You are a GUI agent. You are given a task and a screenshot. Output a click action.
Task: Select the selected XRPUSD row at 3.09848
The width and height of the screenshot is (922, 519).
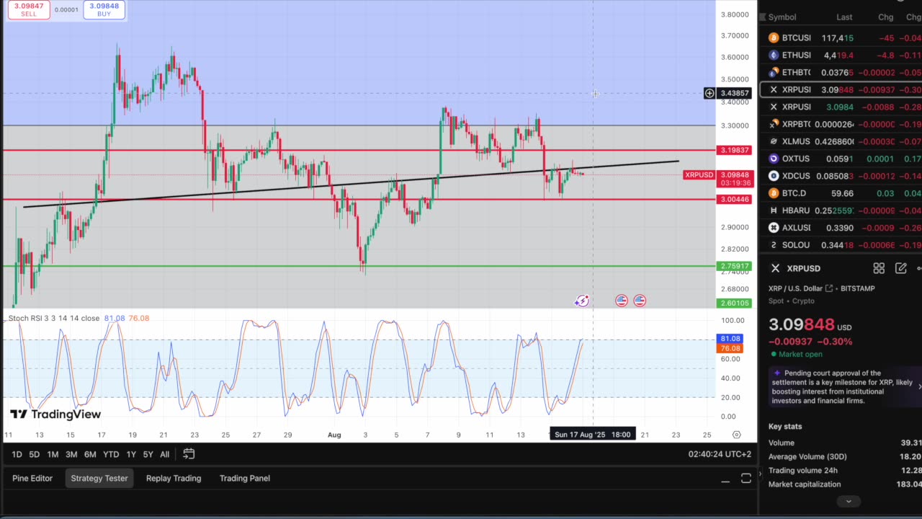click(x=841, y=89)
